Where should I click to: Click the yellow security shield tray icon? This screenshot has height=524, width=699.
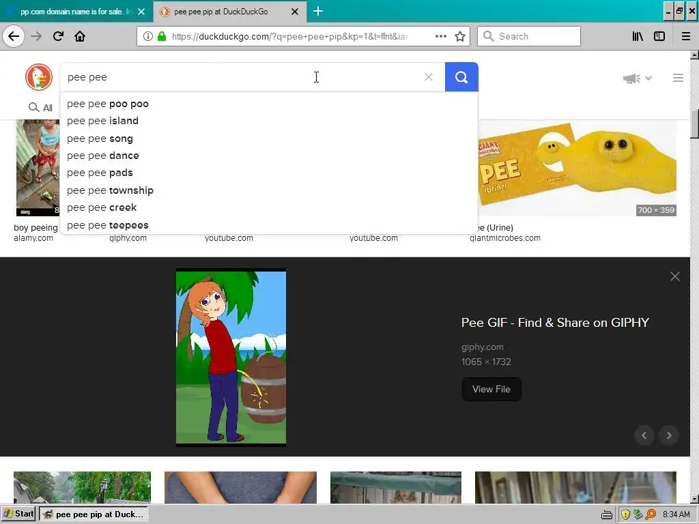point(625,514)
